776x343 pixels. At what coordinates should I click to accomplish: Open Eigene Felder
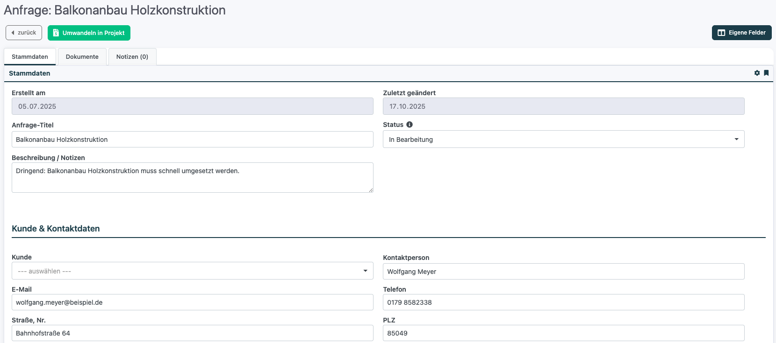coord(741,33)
